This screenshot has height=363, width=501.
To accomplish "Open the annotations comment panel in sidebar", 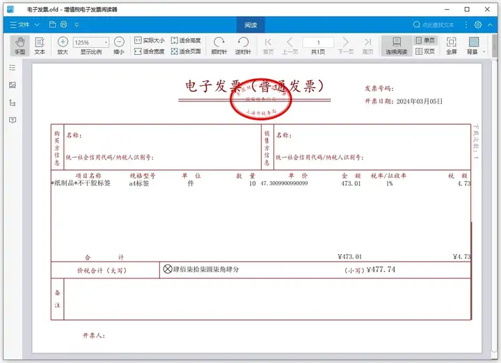I will click(13, 120).
